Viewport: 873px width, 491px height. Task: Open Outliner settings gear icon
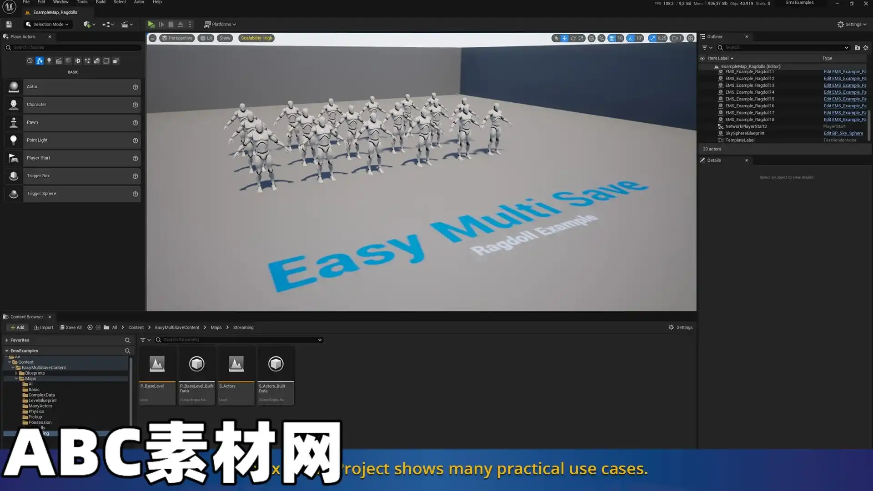866,48
